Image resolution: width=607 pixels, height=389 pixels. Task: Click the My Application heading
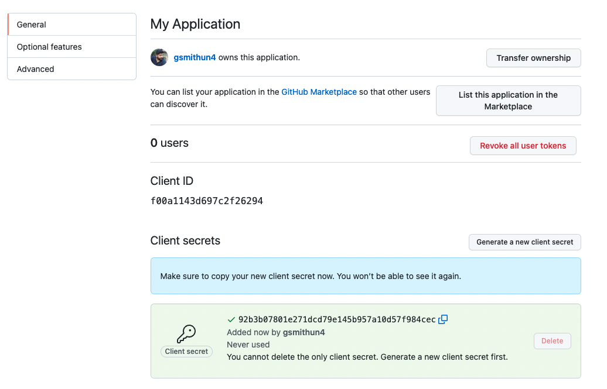[x=195, y=24]
